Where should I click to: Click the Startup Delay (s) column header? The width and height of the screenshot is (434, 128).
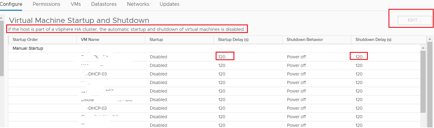tap(248, 40)
